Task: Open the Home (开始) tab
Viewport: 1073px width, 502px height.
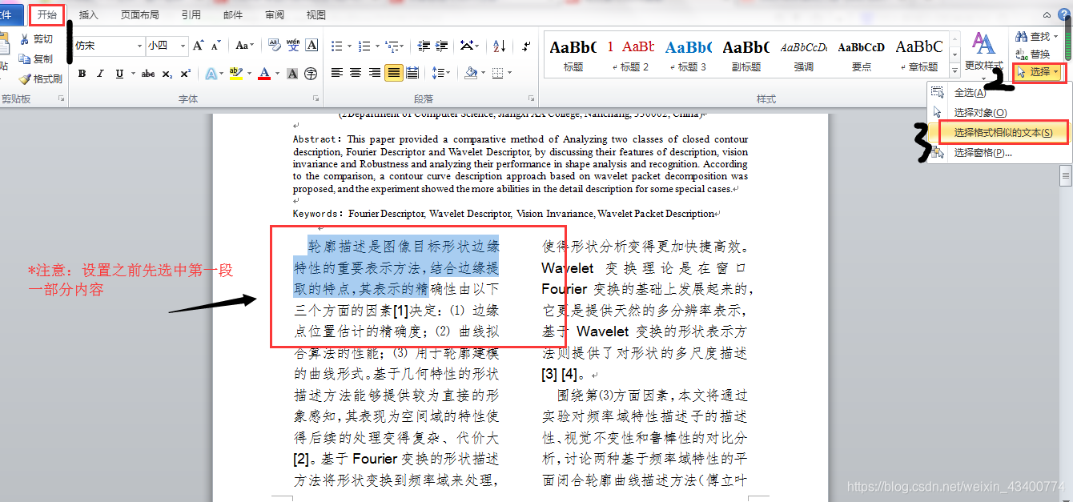Action: 47,14
